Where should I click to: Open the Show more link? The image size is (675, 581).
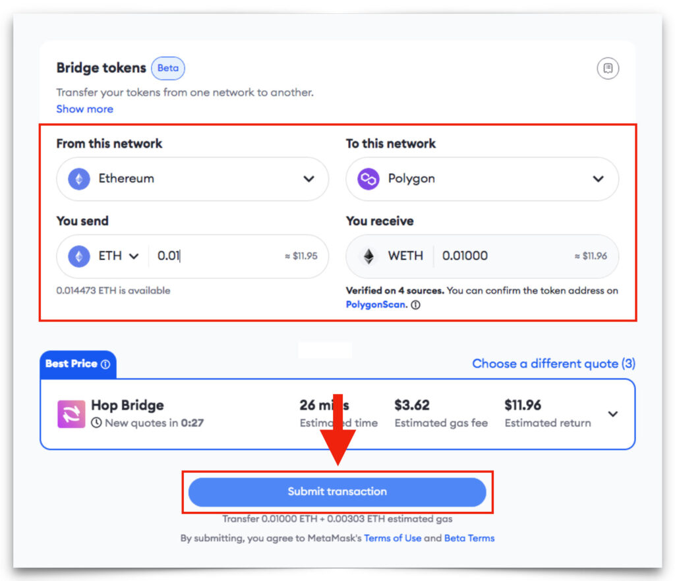coord(84,109)
